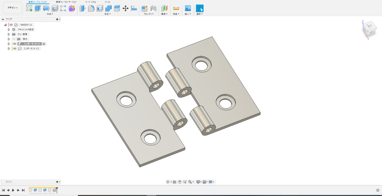Click the Joint tool icon
382x196 pixels.
click(153, 9)
